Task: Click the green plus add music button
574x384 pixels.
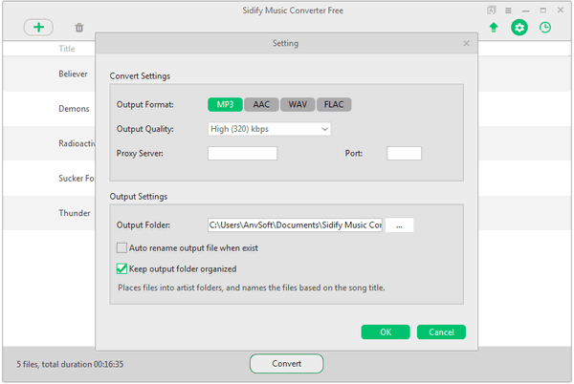Action: [x=38, y=28]
